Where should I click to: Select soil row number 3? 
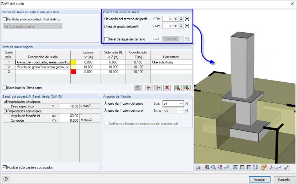(9, 72)
